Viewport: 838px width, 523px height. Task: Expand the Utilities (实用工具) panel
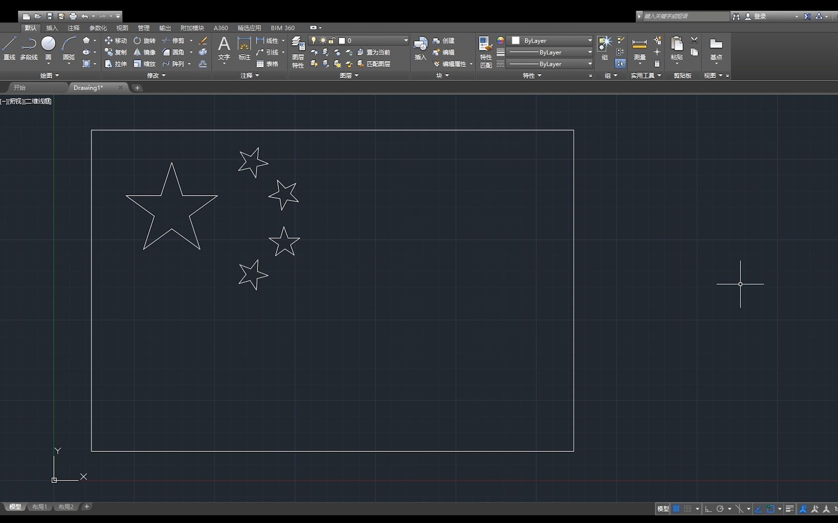coord(645,76)
